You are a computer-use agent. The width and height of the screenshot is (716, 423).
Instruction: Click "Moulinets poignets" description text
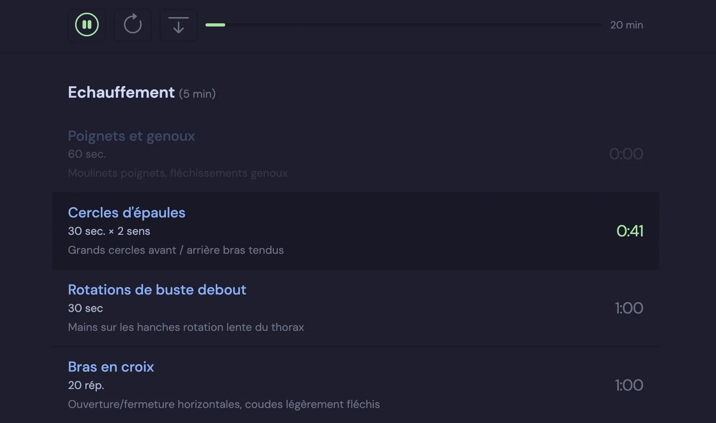177,173
